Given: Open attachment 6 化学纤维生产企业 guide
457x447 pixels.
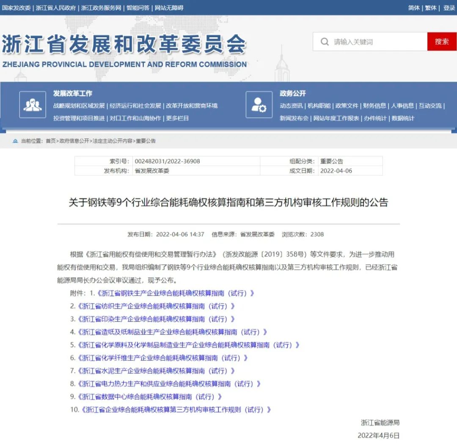Looking at the screenshot, I should point(162,358).
